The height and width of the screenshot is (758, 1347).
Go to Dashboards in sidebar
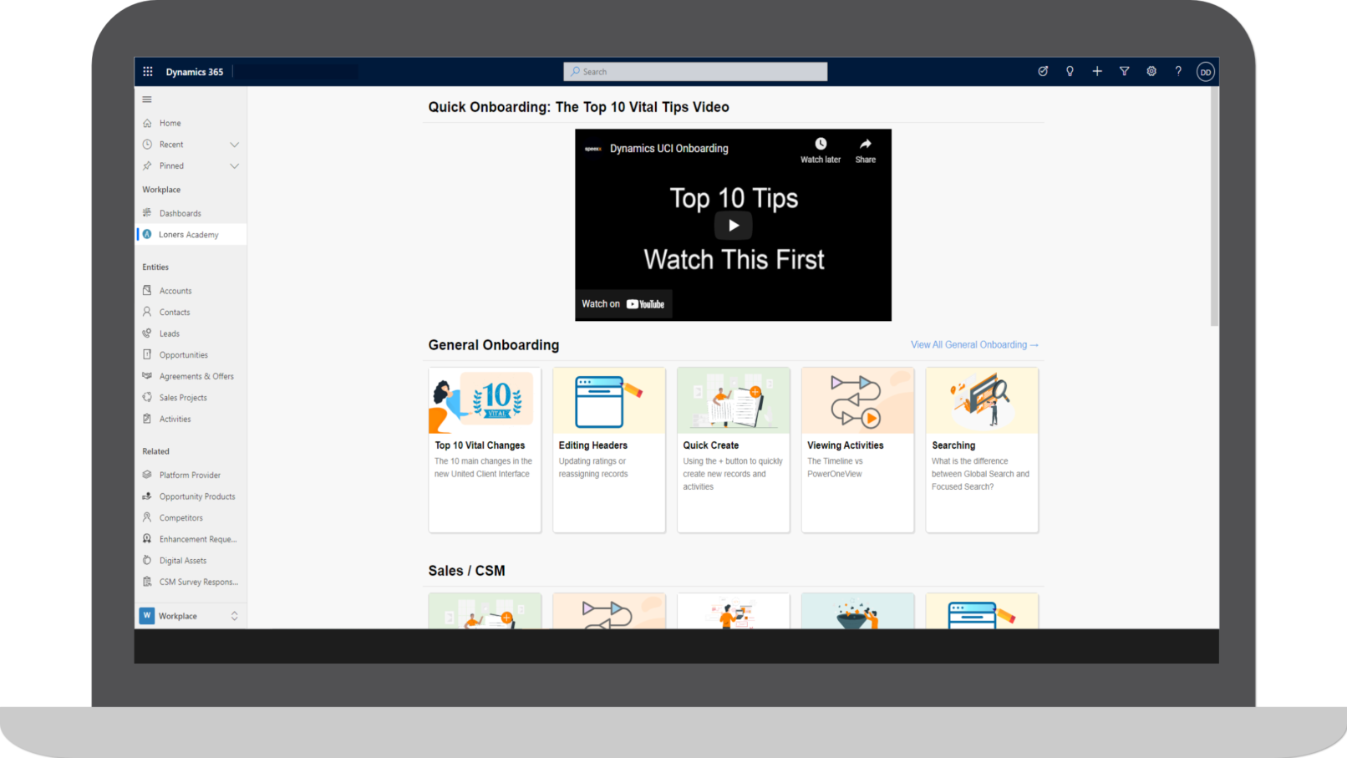pos(180,213)
